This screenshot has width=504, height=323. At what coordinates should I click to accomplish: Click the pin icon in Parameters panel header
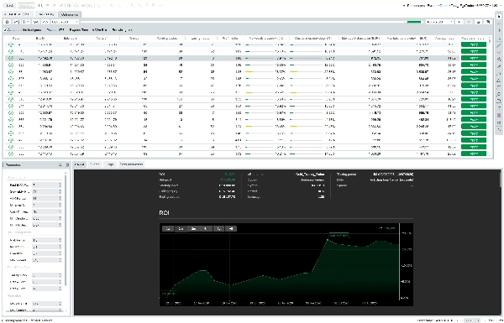67,164
